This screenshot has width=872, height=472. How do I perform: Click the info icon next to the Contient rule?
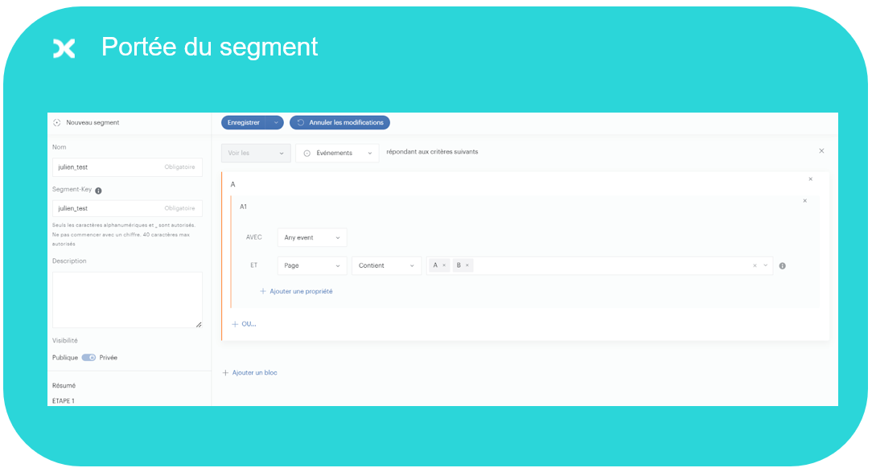click(781, 265)
